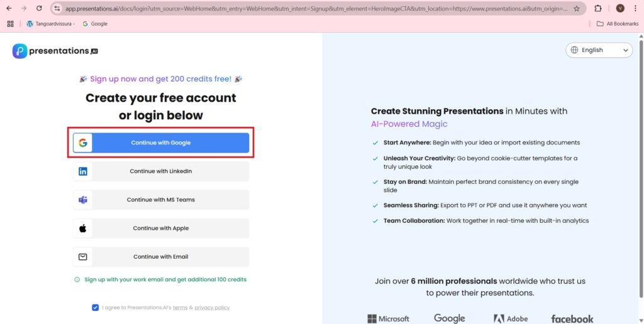Click the LinkedIn logo icon
644x324 pixels.
[83, 171]
